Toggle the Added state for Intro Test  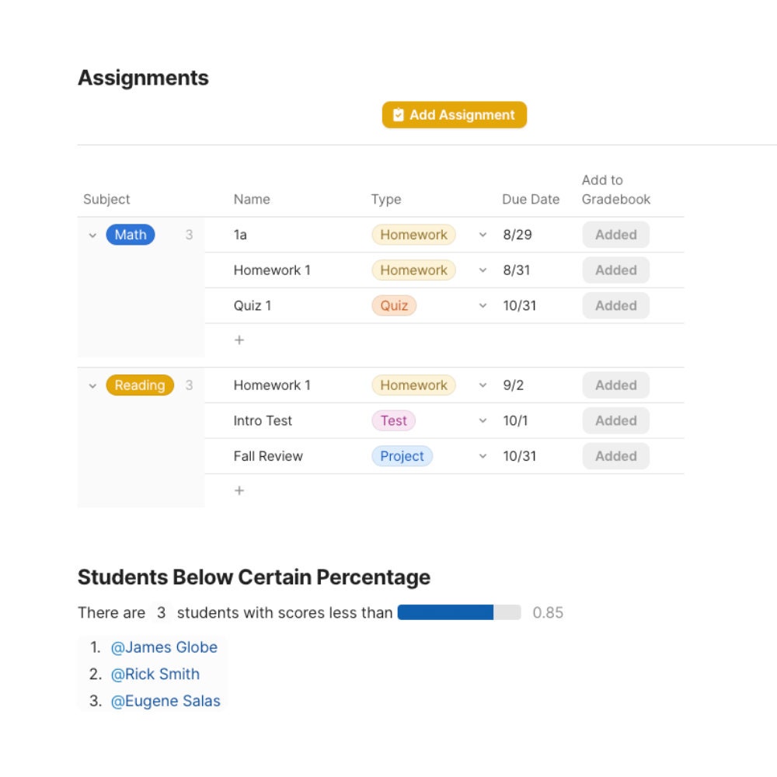point(615,420)
